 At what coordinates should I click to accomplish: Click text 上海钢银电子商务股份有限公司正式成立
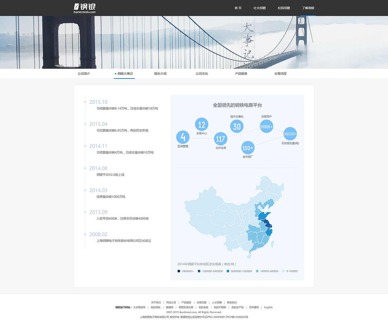click(x=124, y=241)
